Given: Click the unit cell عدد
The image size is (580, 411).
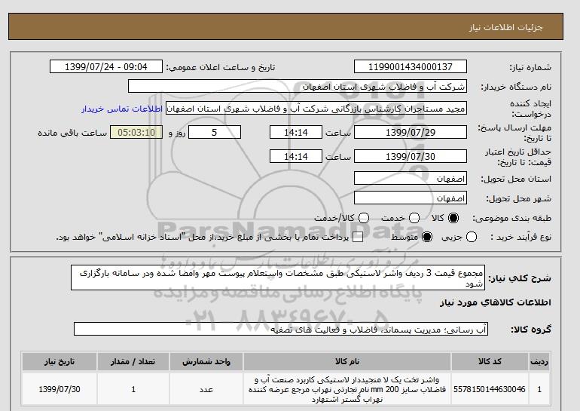Looking at the screenshot, I should 206,389.
